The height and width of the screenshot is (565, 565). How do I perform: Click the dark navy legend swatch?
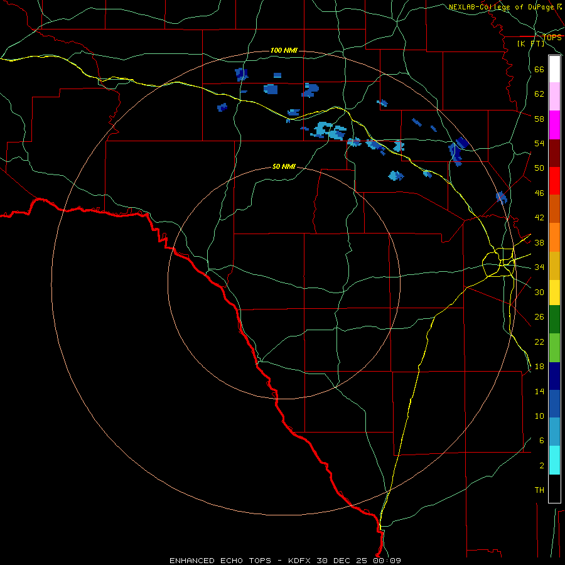tap(554, 376)
